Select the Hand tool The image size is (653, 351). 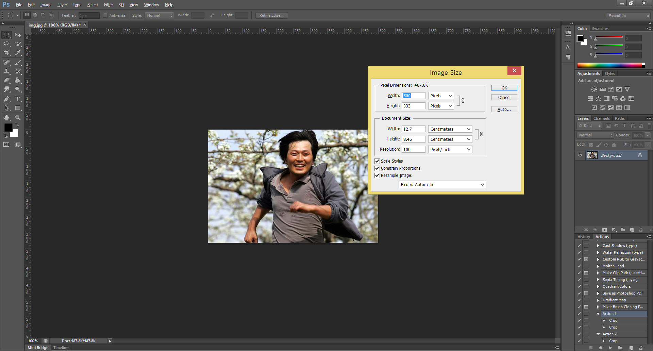pos(6,118)
